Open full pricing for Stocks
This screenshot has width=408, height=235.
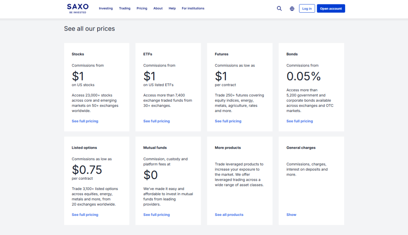pos(85,121)
